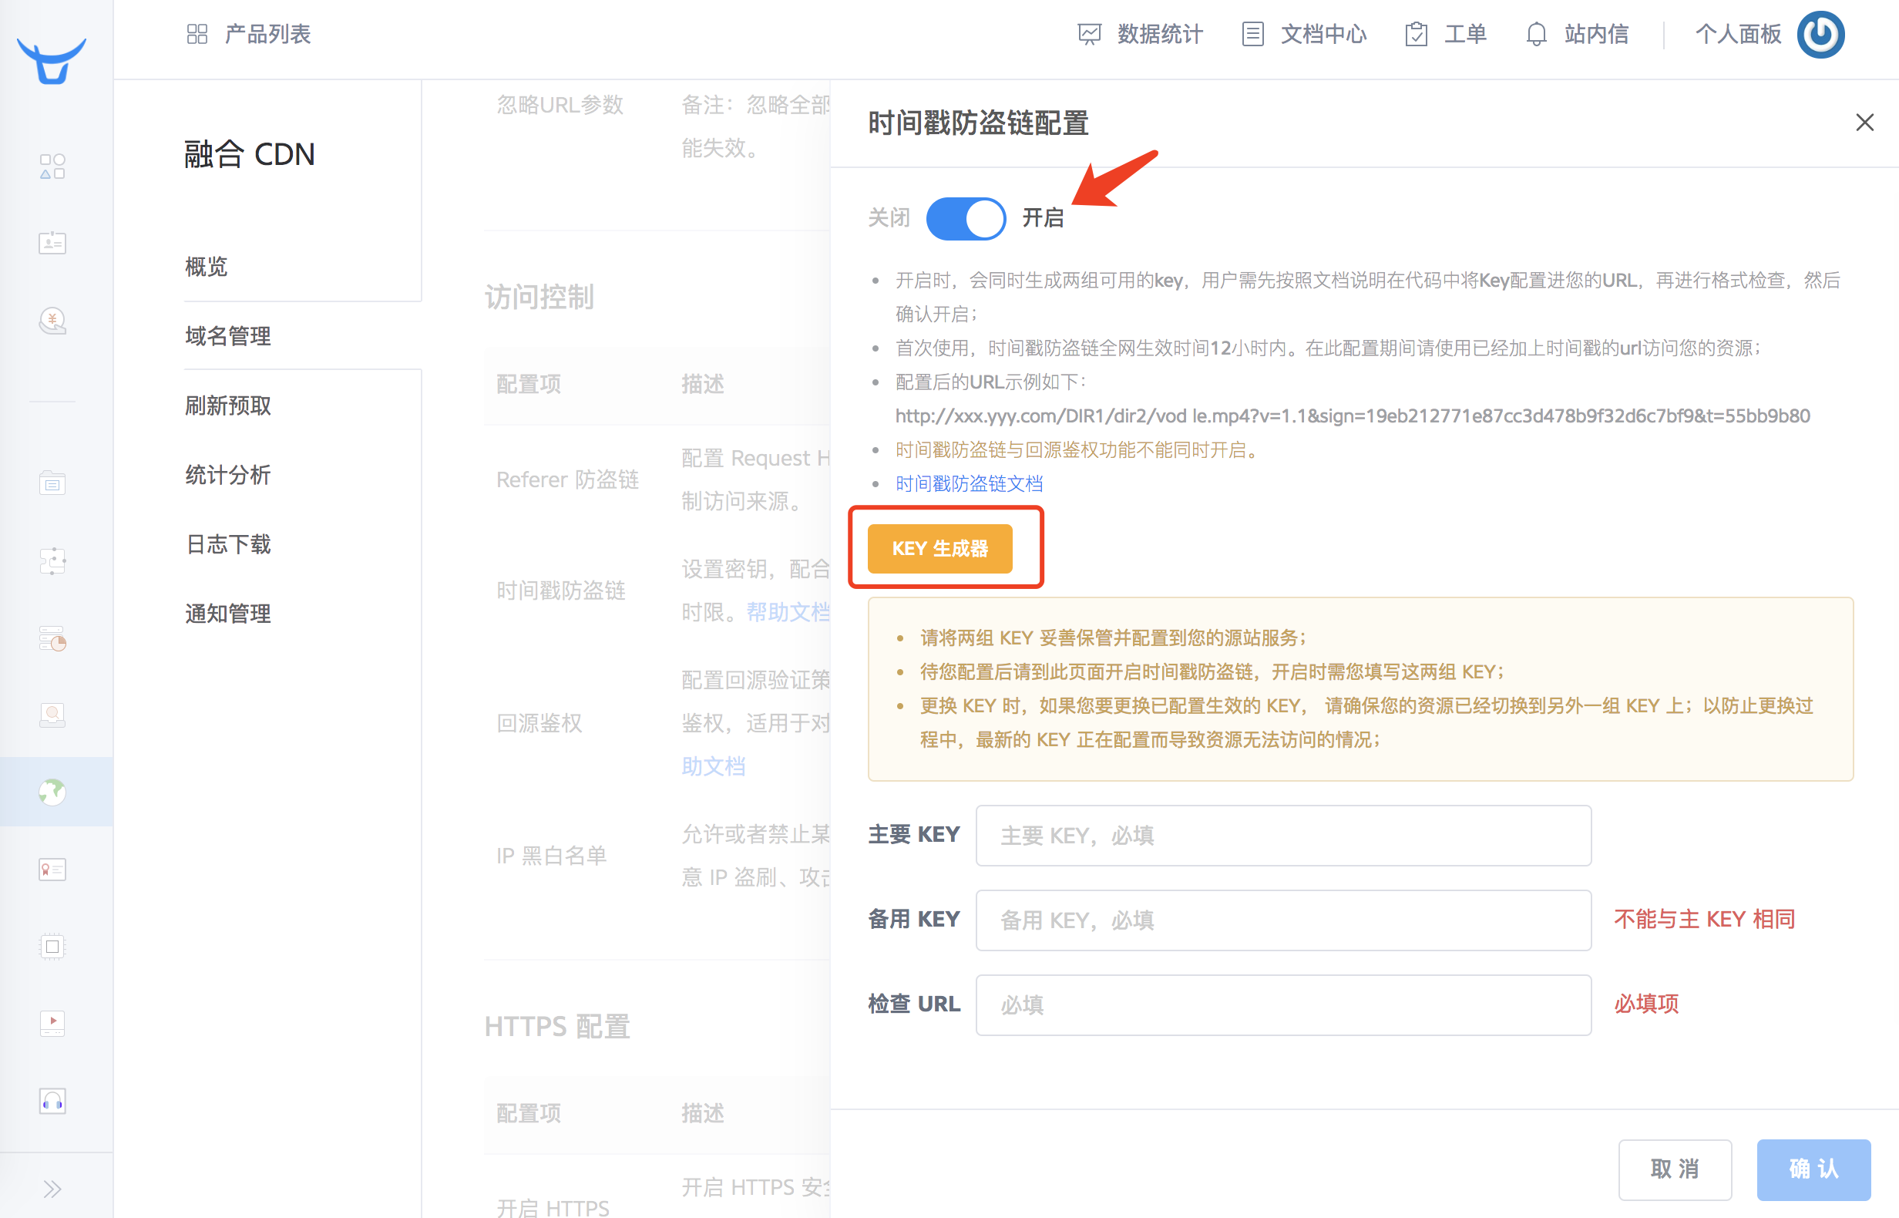Viewport: 1899px width, 1218px height.
Task: Open the 时间戳防盗链文档 link
Action: pos(969,483)
